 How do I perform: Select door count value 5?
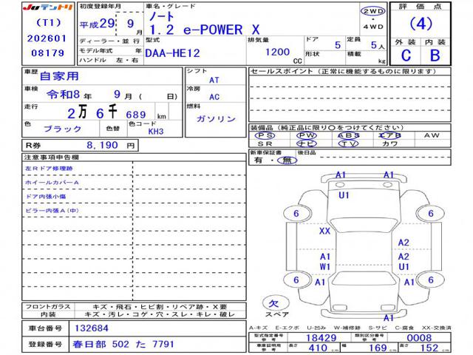pos(338,45)
